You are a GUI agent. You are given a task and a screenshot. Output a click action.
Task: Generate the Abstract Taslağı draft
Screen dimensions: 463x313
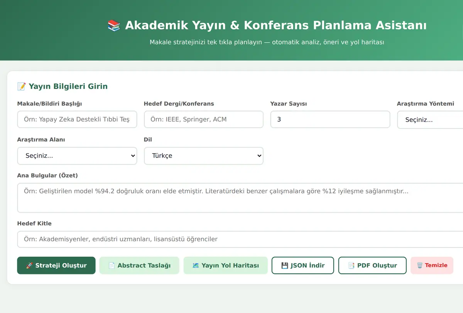(x=139, y=266)
